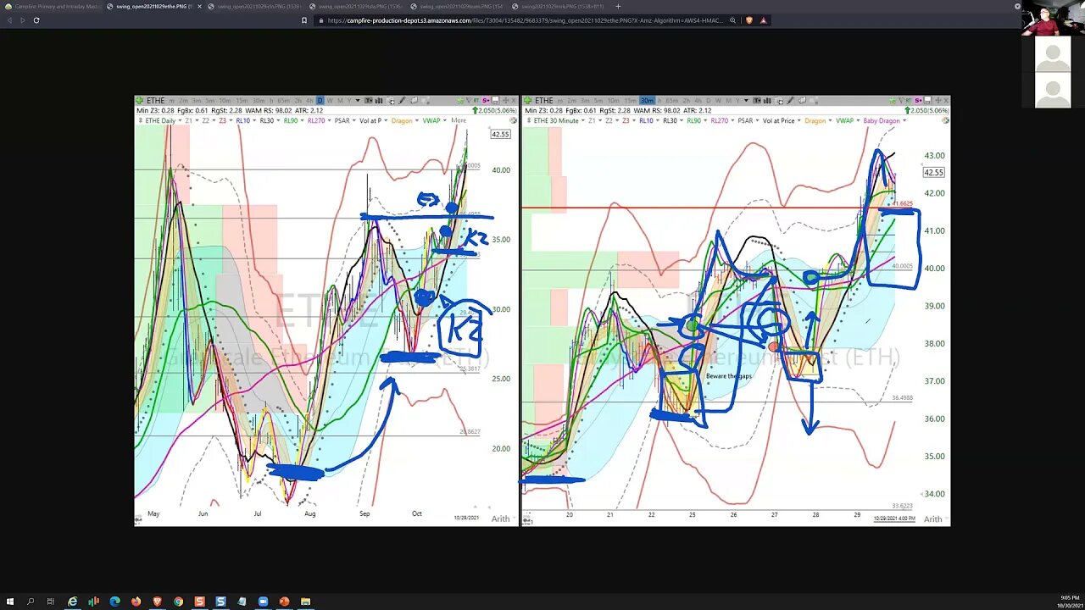
Task: Click the browser address bar URL
Action: pos(526,19)
